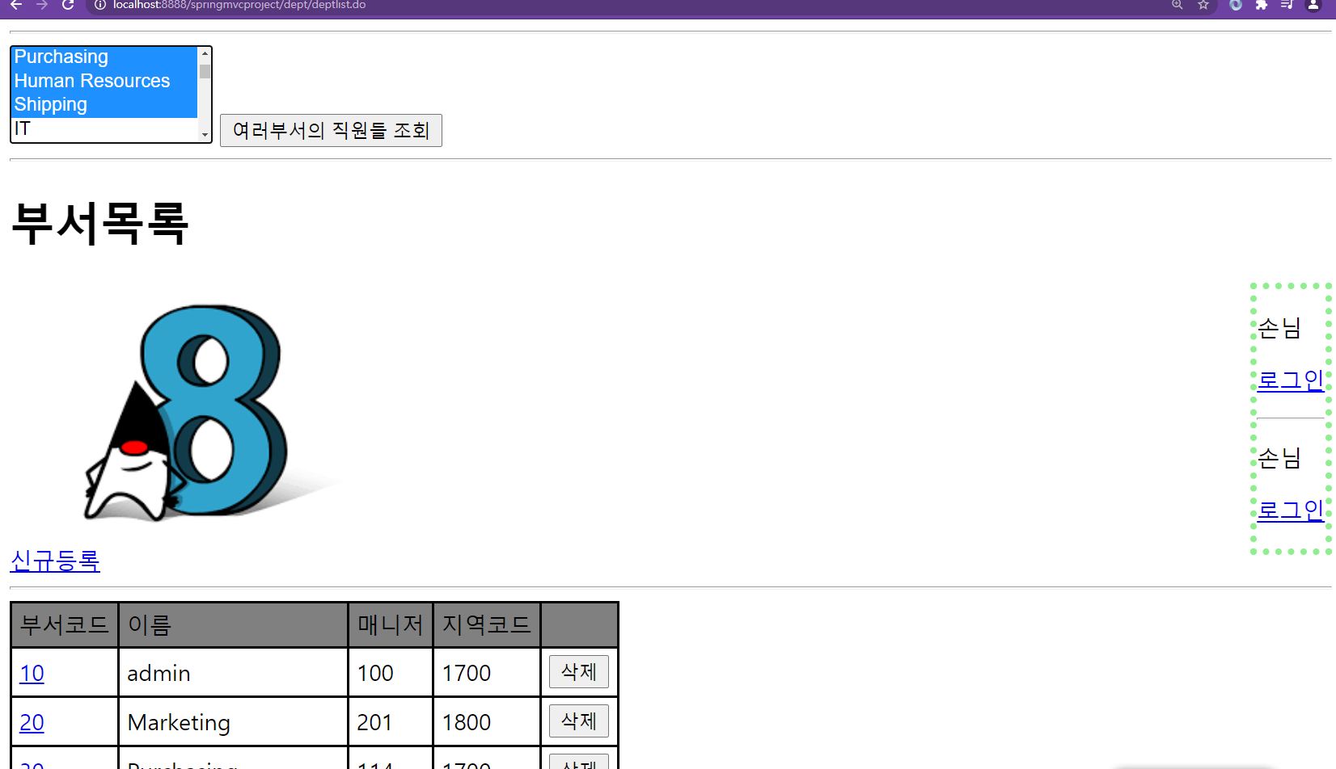Viewport: 1336px width, 769px height.
Task: Click the lower 로그인 link in dotted box
Action: 1291,510
